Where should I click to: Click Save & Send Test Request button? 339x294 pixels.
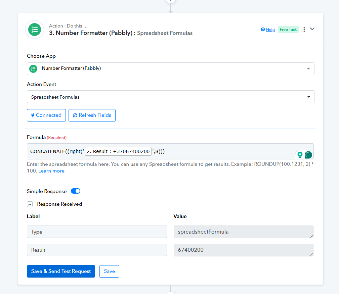coord(61,271)
